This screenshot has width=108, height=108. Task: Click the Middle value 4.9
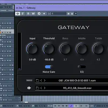pos(82,60)
